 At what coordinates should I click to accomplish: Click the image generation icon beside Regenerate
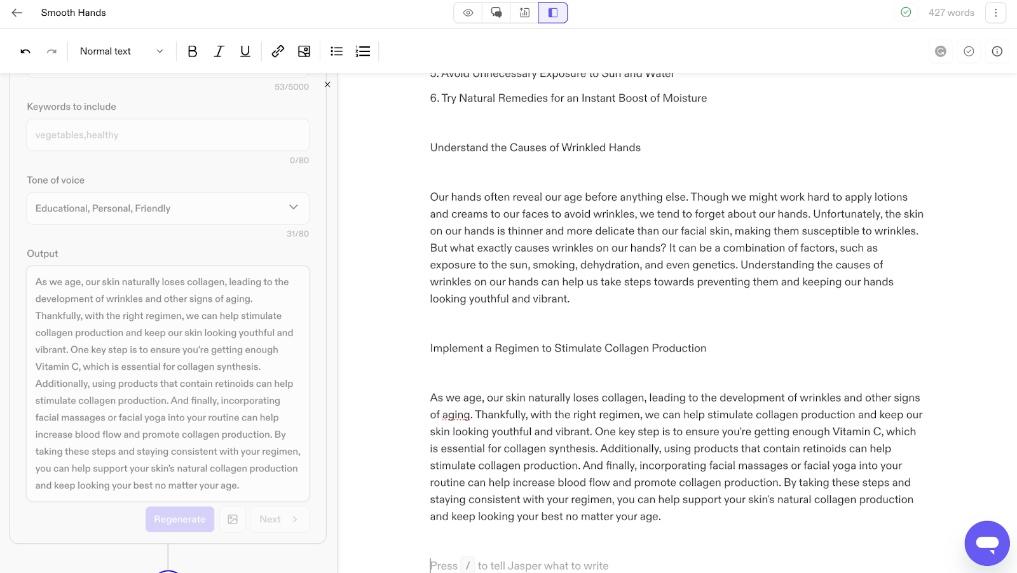click(x=233, y=519)
